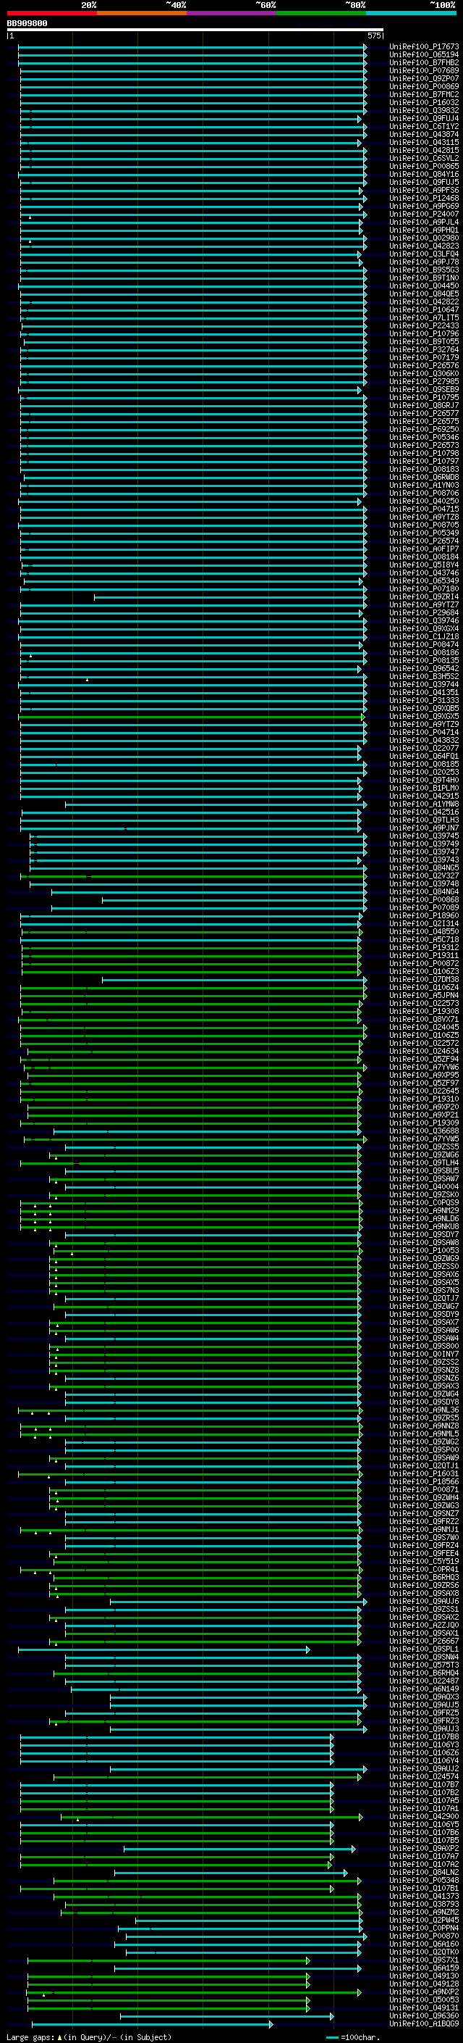The image size is (463, 2043).
Task: Click label UniRef100_A9PFS6
Action: (424, 190)
